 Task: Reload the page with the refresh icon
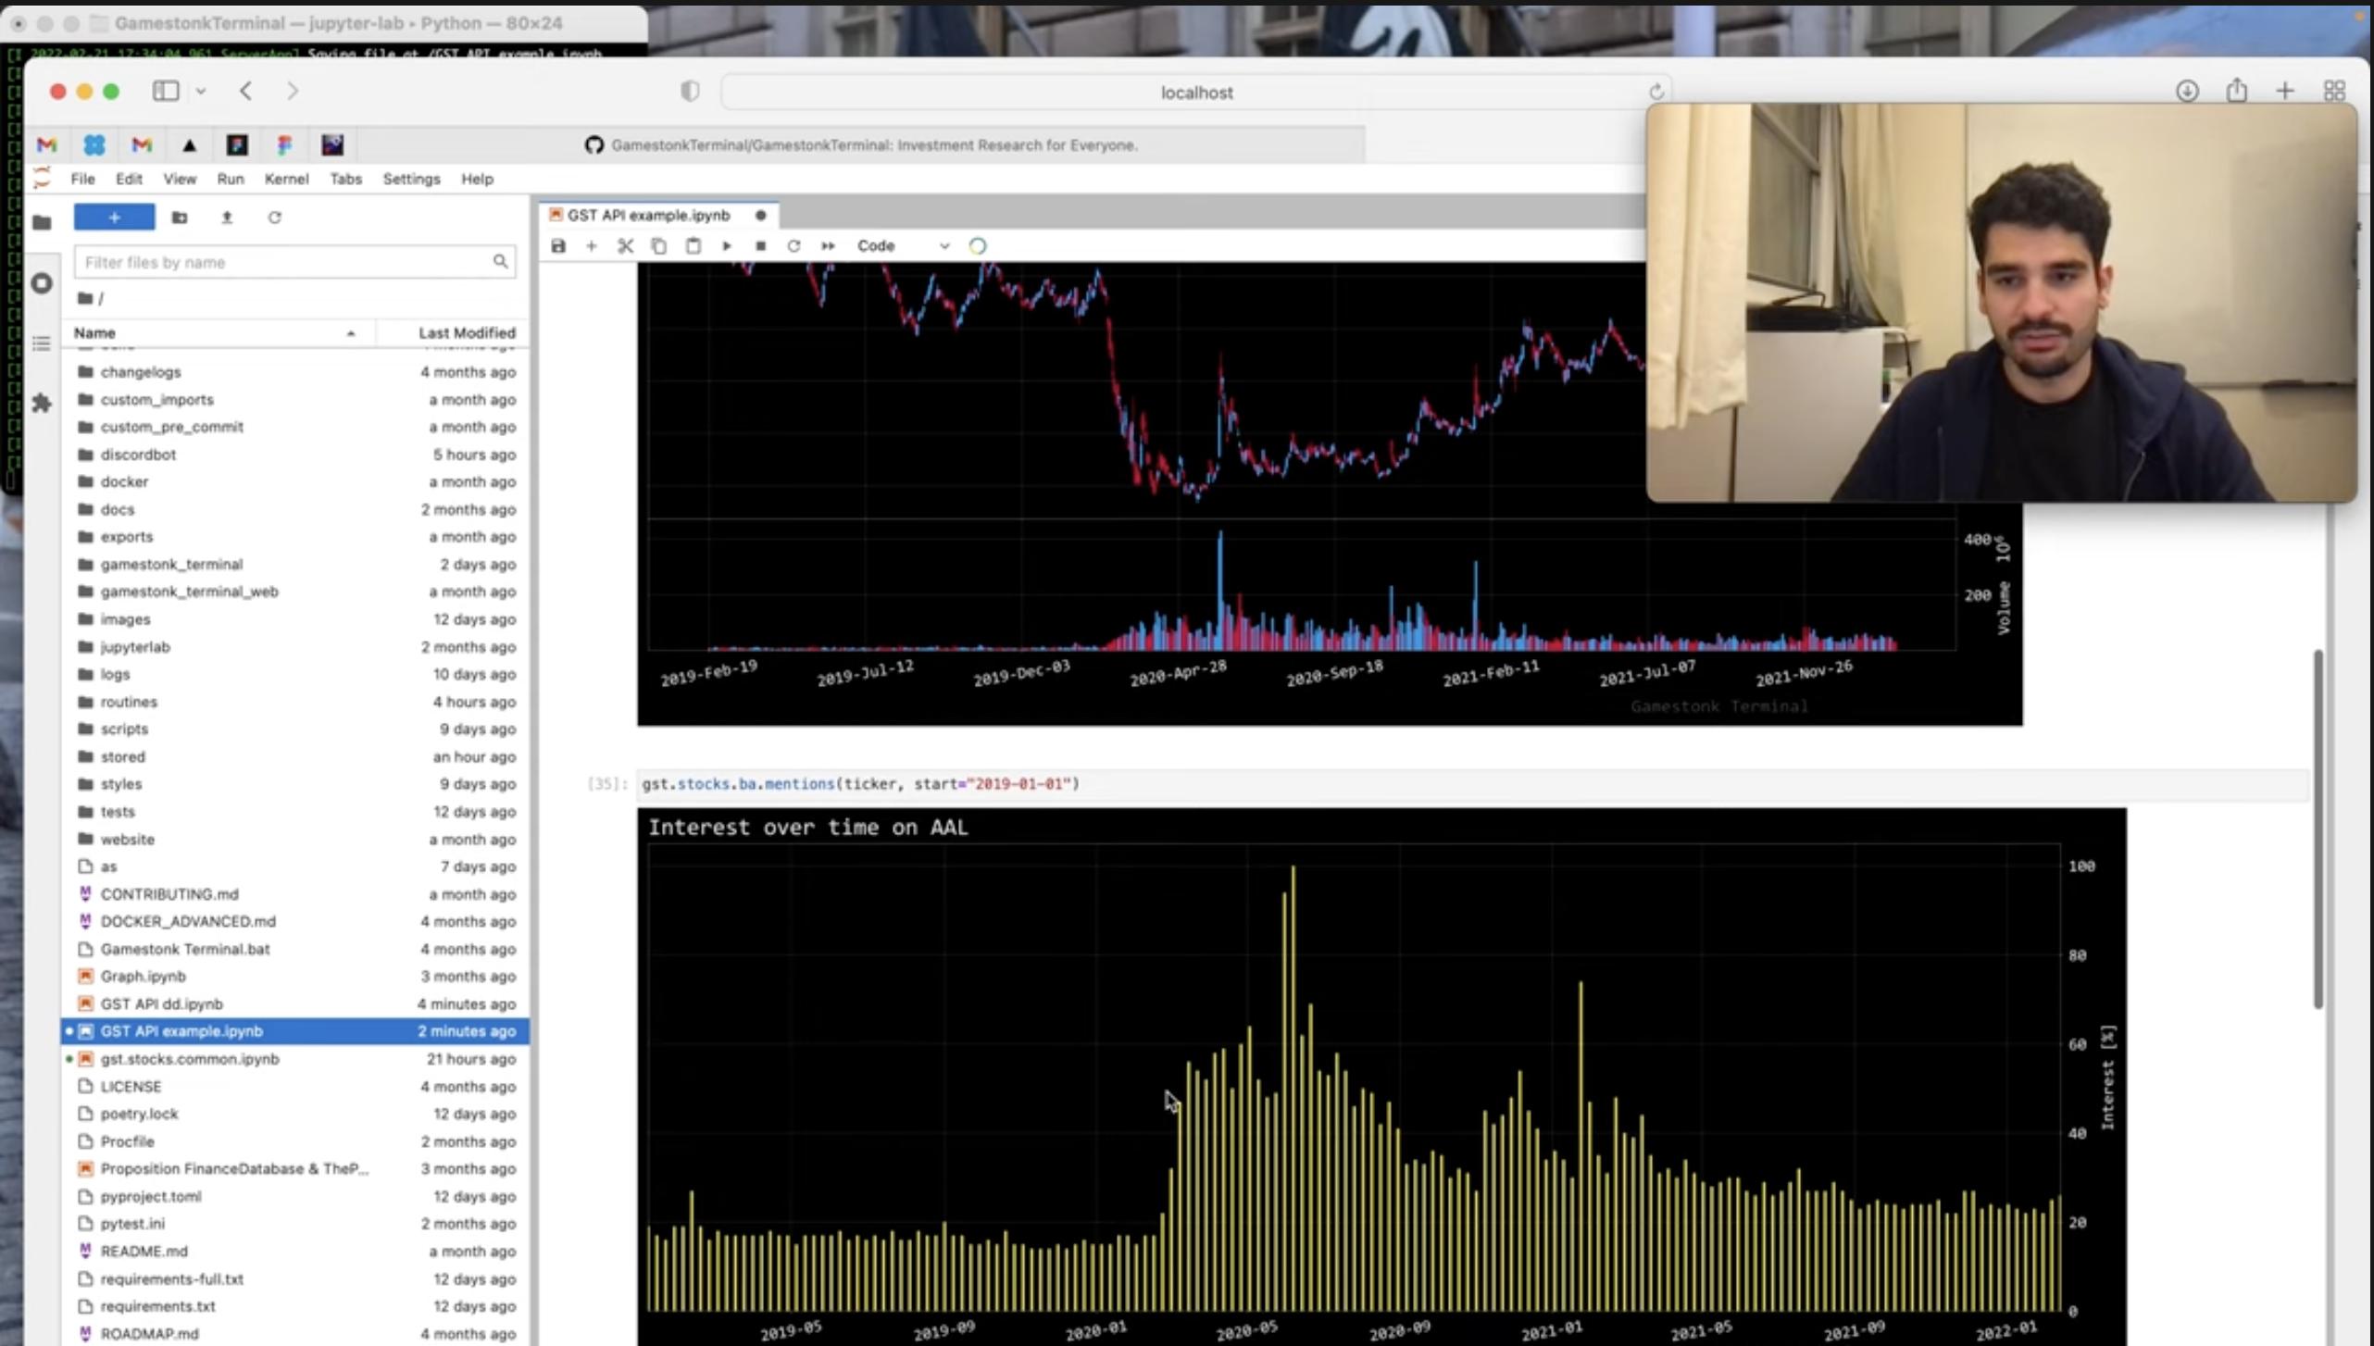pyautogui.click(x=1656, y=92)
